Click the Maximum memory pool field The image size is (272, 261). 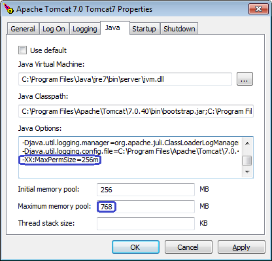click(146, 207)
